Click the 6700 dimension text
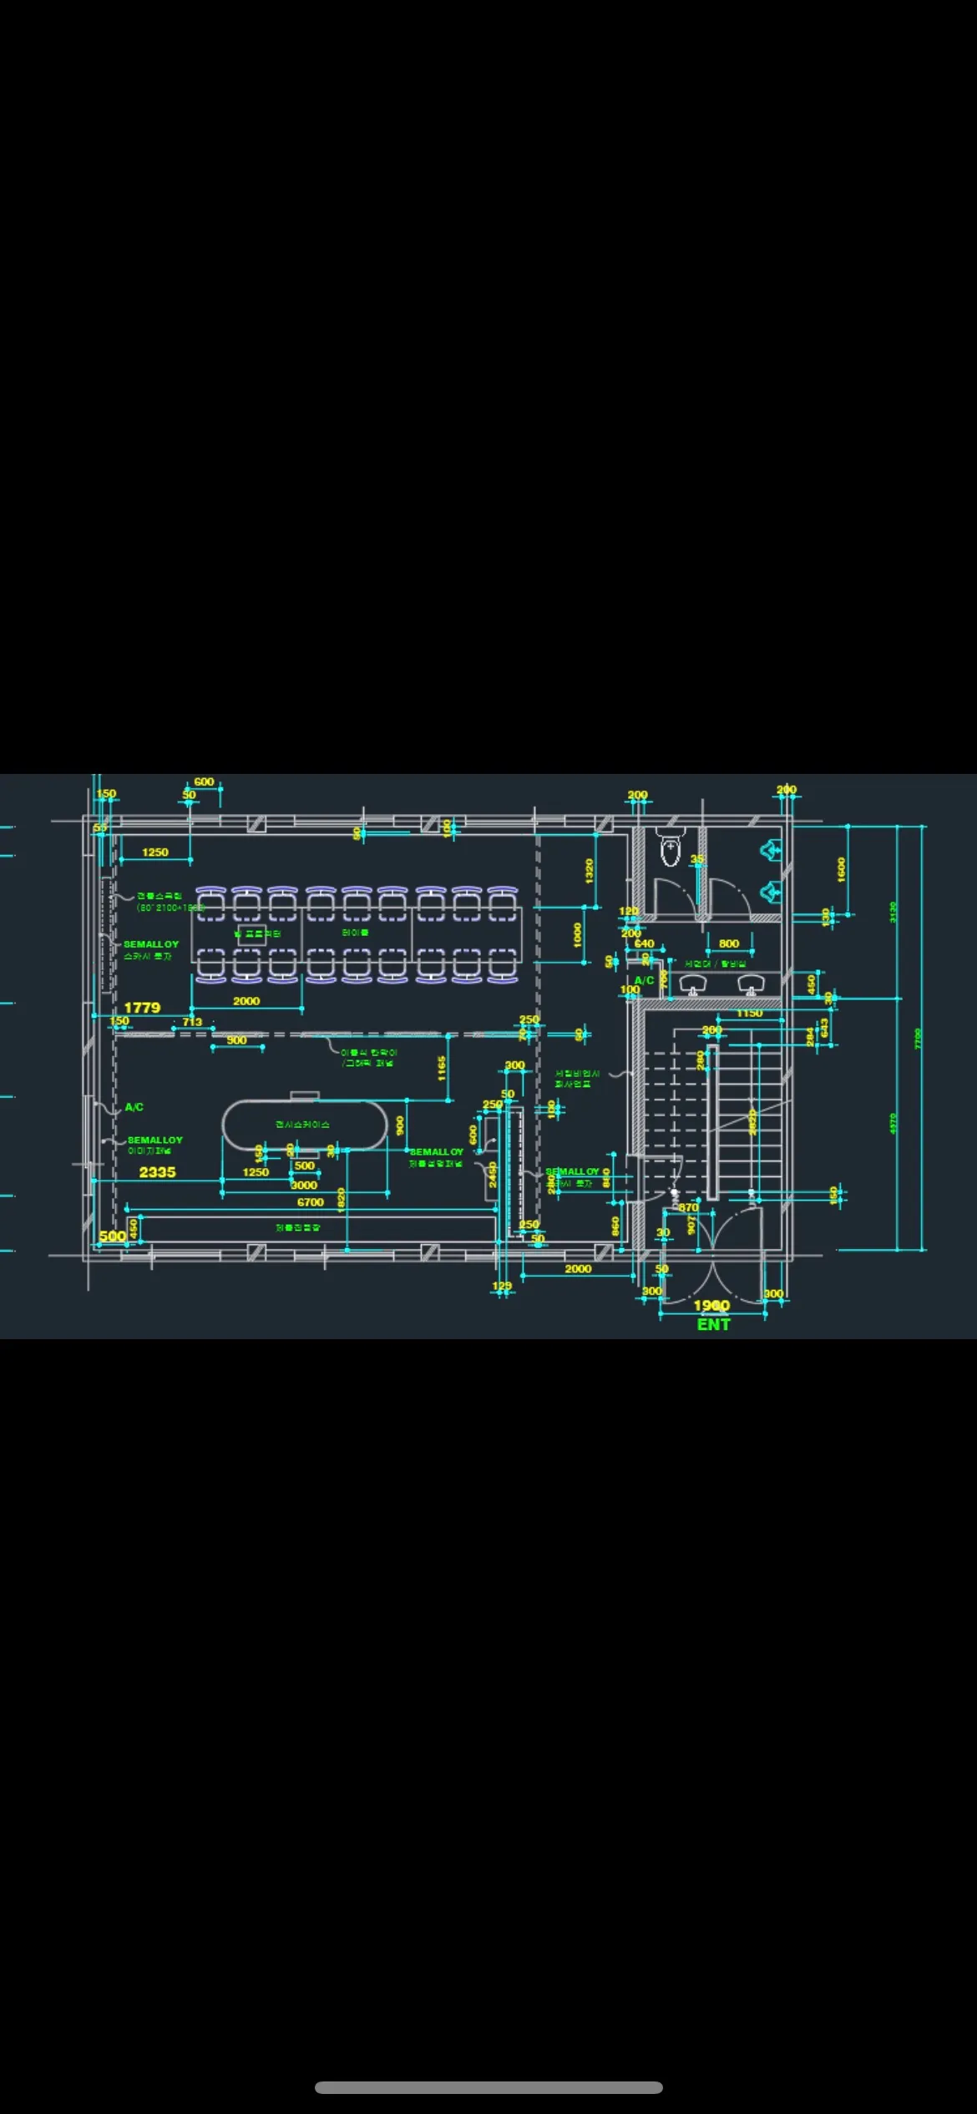Viewport: 977px width, 2114px height. (310, 1202)
